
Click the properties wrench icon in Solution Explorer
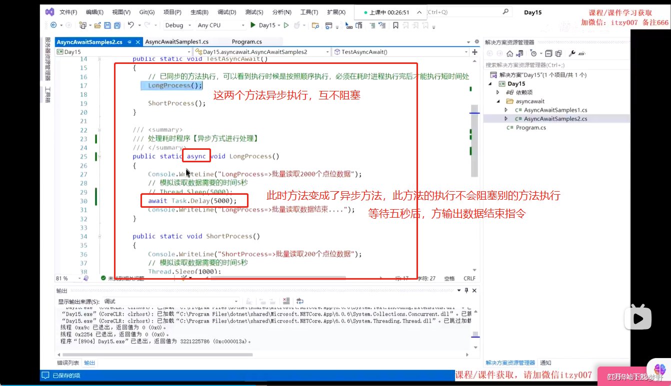click(x=572, y=53)
